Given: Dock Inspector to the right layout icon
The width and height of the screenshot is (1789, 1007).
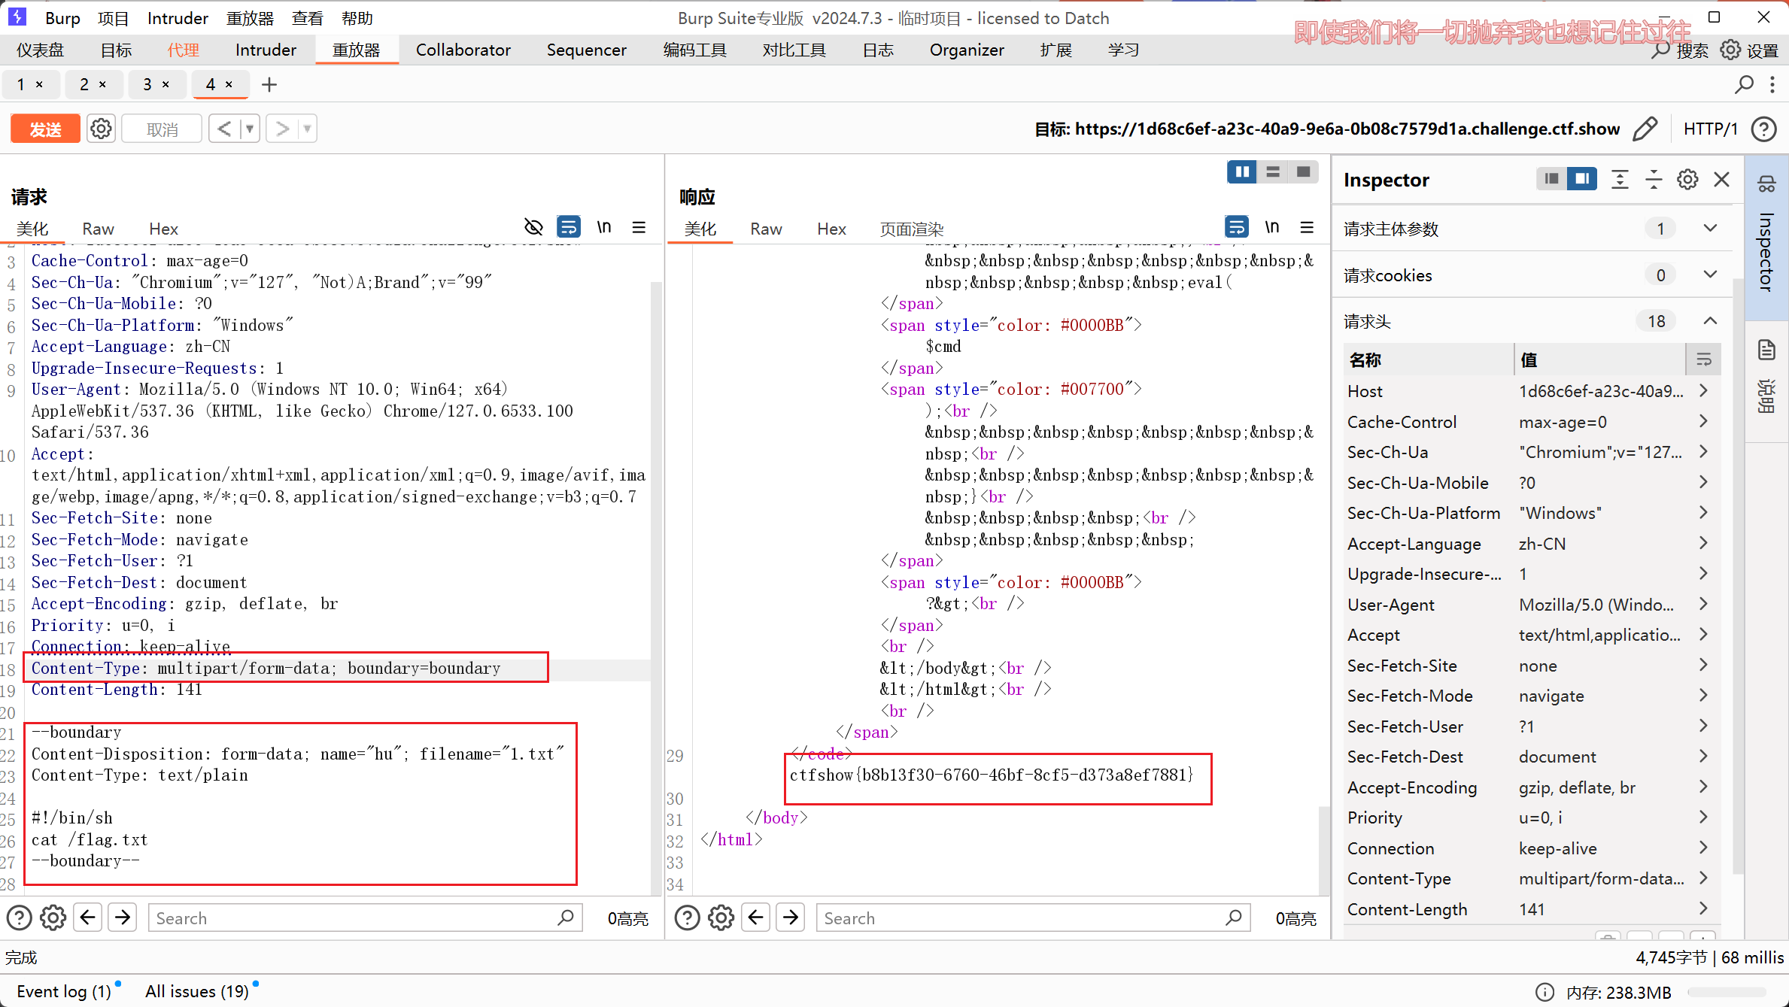Looking at the screenshot, I should (x=1582, y=179).
